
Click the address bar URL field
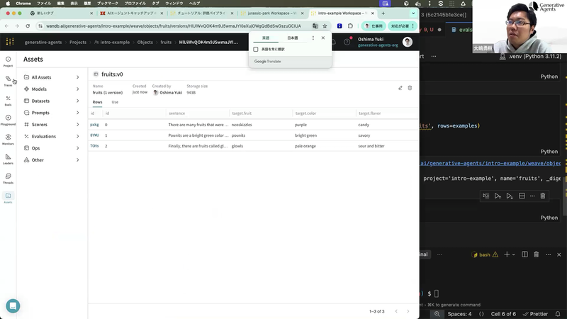(x=174, y=26)
